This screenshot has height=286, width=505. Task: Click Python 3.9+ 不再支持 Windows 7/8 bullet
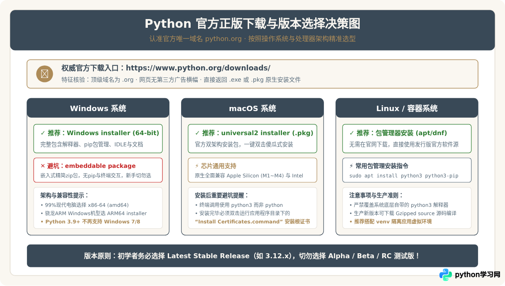tap(90, 221)
